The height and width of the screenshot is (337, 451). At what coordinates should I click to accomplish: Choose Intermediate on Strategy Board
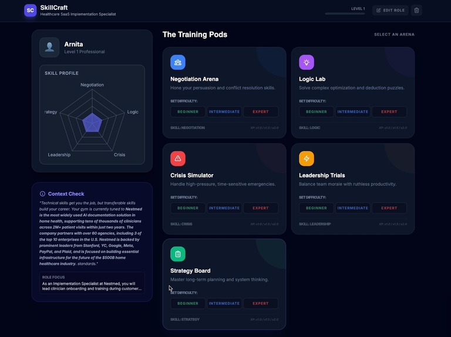click(x=224, y=303)
